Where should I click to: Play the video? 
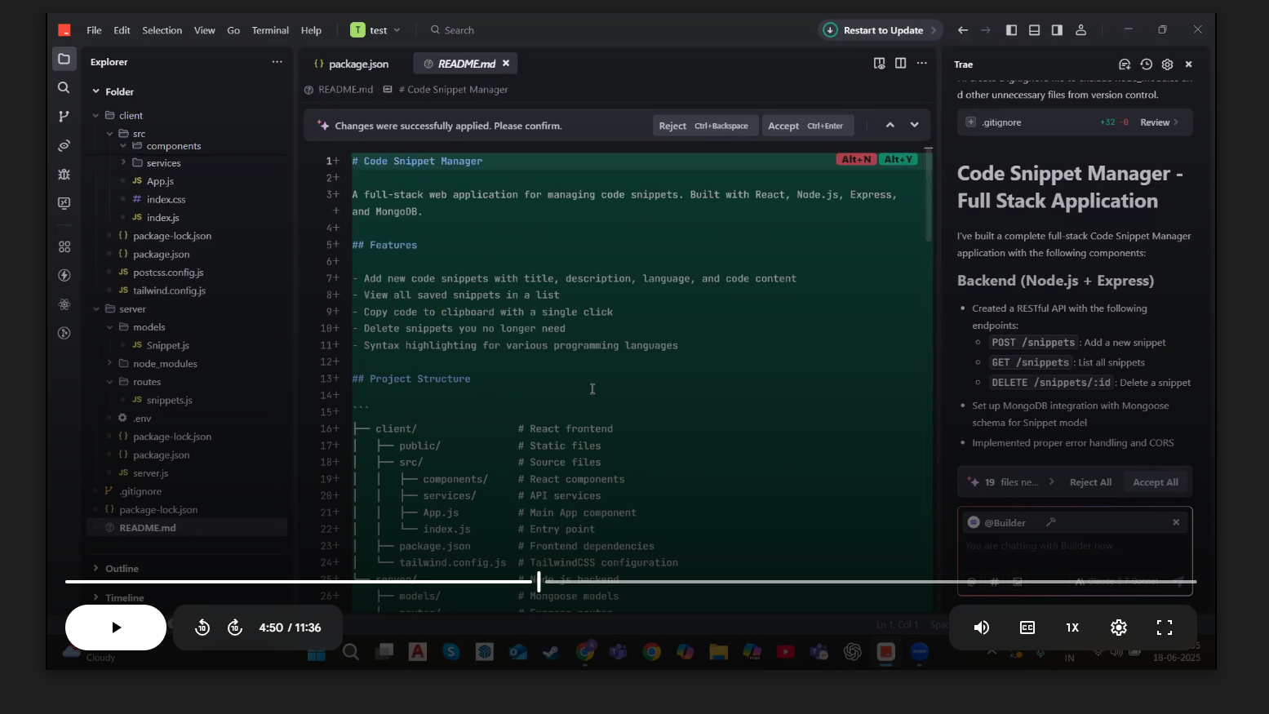[116, 628]
